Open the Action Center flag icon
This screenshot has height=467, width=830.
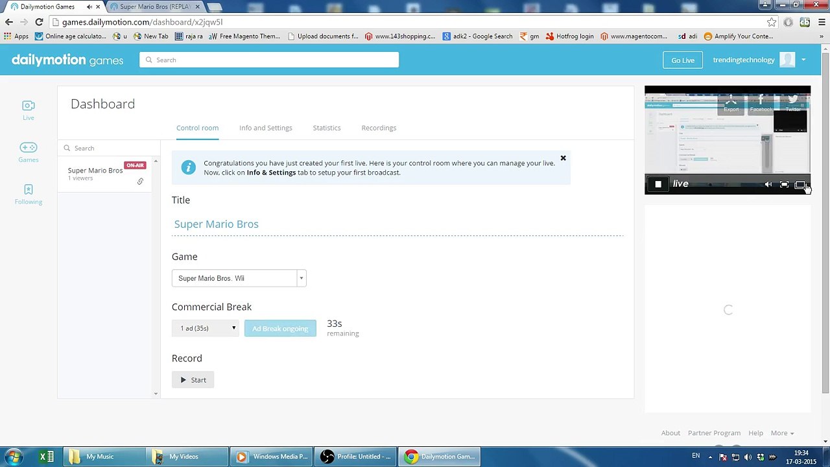[x=723, y=457]
